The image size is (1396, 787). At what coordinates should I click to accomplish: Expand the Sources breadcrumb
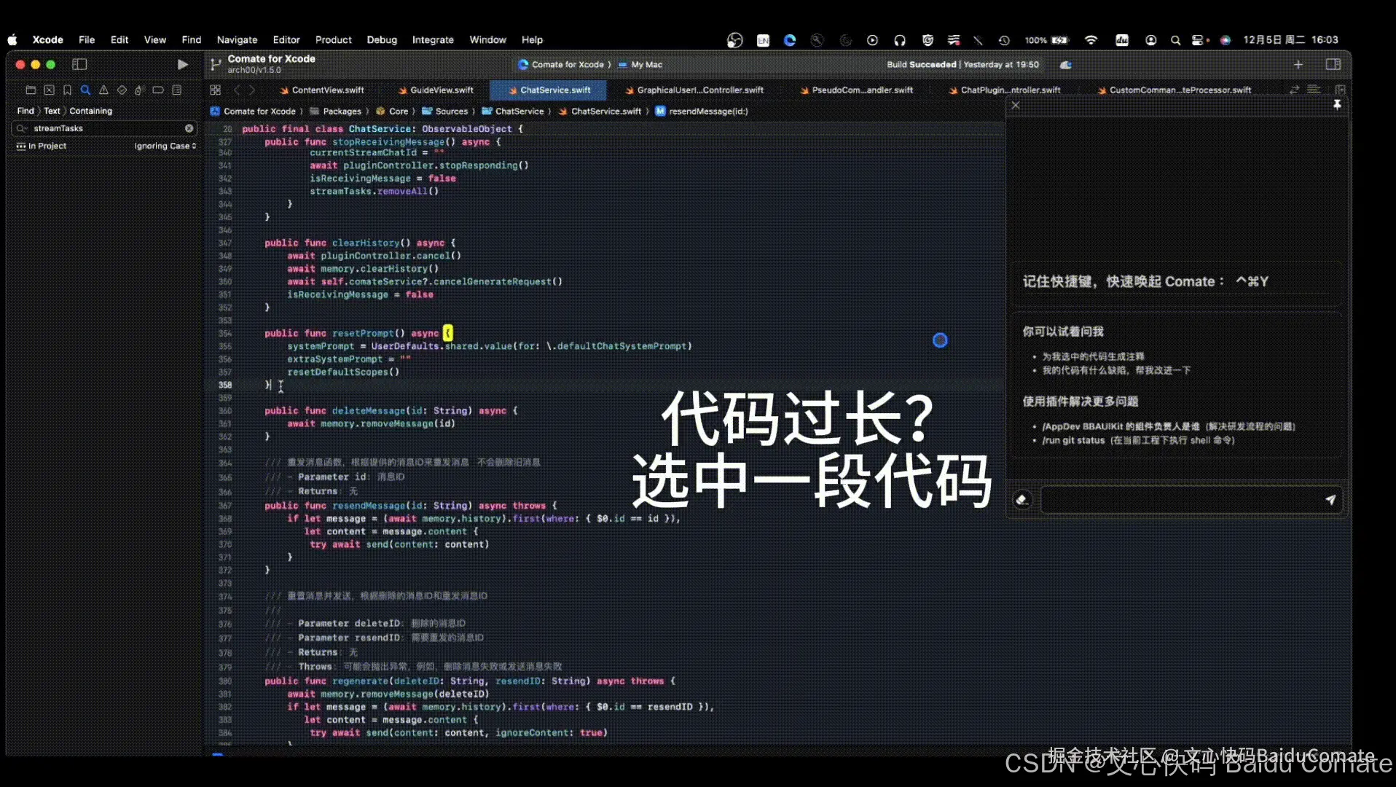(x=445, y=111)
